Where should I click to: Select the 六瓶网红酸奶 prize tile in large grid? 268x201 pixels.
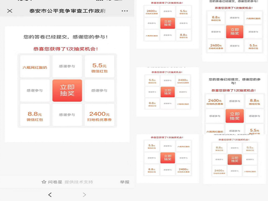(x=35, y=66)
